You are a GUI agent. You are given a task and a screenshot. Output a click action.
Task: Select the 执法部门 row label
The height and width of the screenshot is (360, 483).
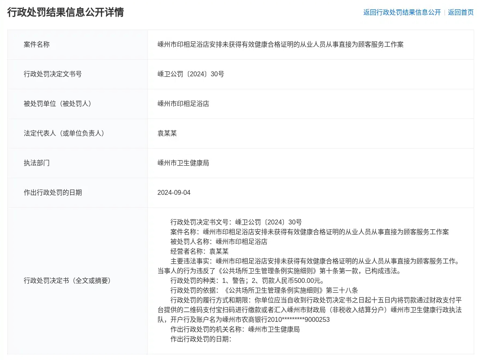(37, 163)
